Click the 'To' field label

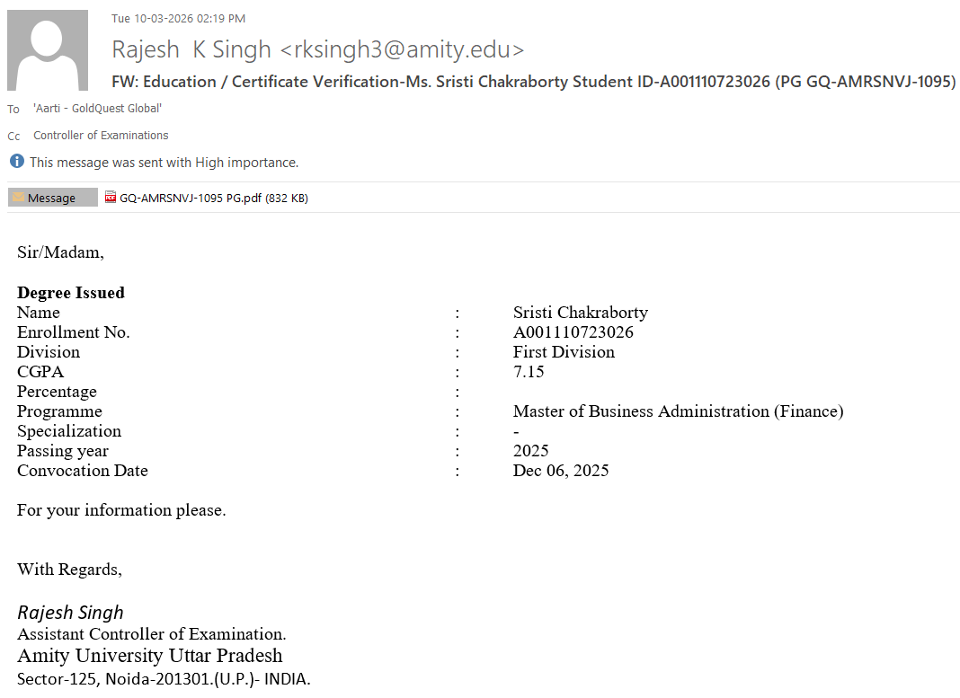coord(13,110)
